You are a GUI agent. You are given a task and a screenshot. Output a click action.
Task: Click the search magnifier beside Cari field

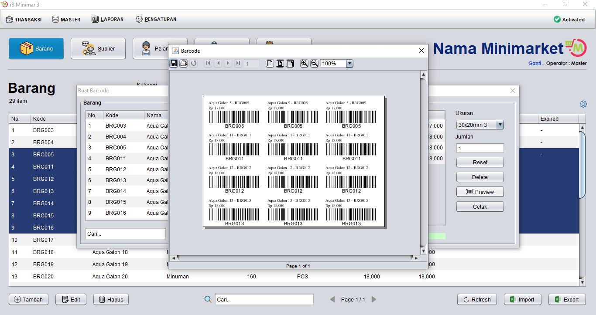tap(208, 299)
